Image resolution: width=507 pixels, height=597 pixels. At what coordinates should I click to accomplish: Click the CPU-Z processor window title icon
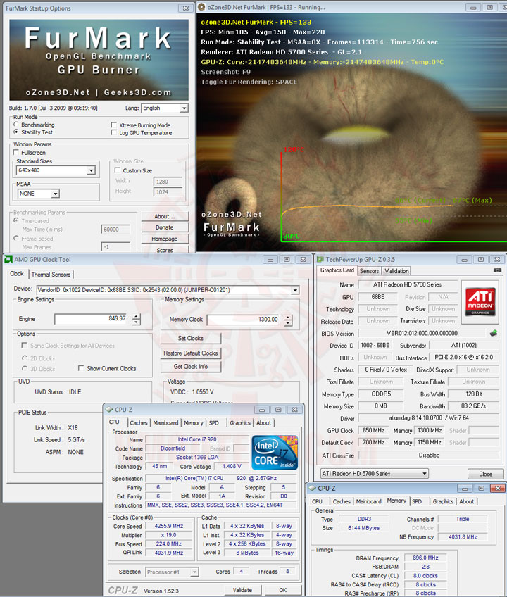tap(109, 410)
